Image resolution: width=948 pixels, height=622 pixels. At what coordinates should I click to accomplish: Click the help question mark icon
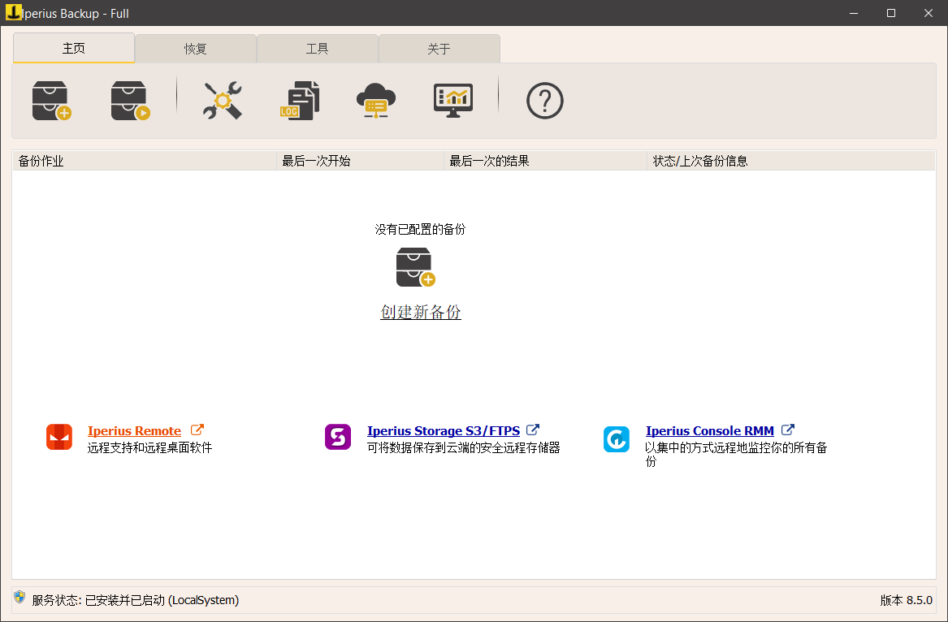coord(545,101)
